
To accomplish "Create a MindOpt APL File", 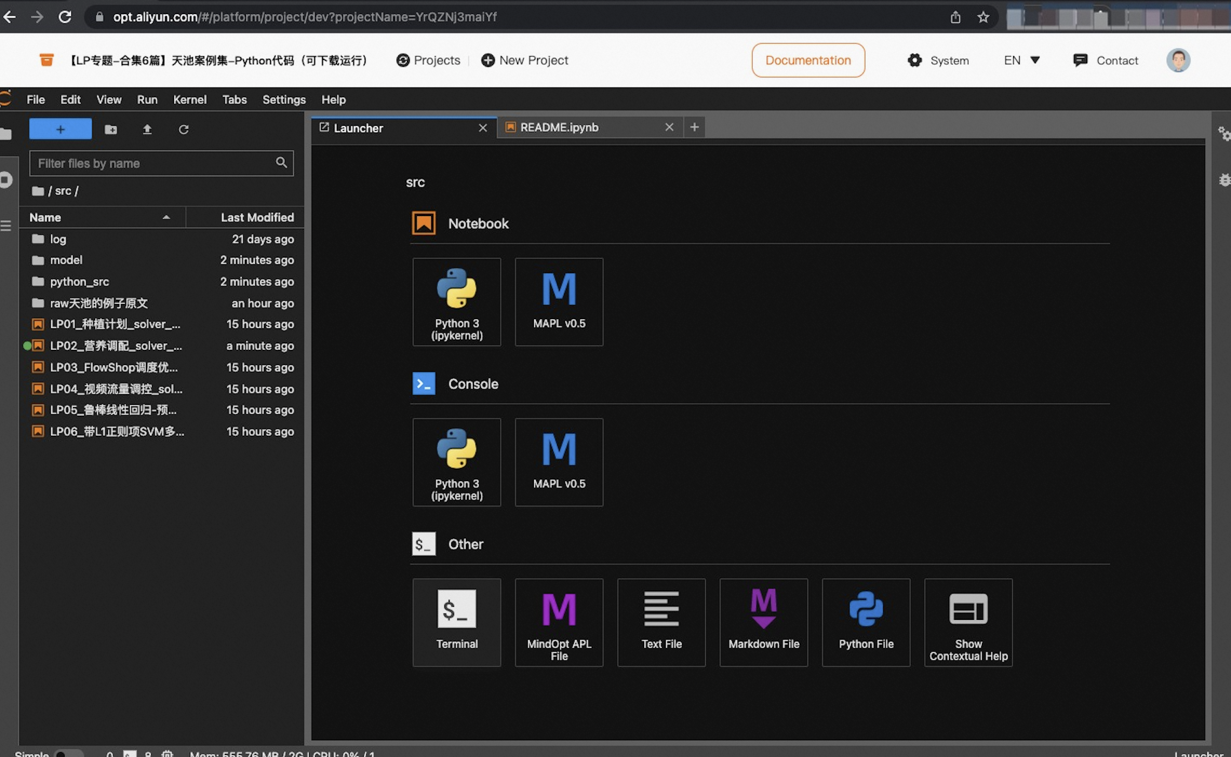I will 559,622.
